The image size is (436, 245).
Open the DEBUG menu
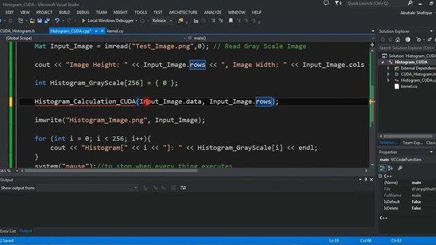[x=83, y=12]
